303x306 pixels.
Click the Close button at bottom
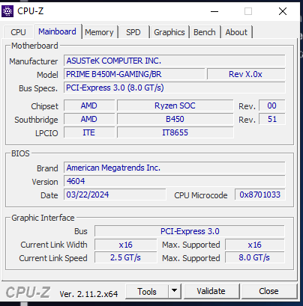click(268, 291)
